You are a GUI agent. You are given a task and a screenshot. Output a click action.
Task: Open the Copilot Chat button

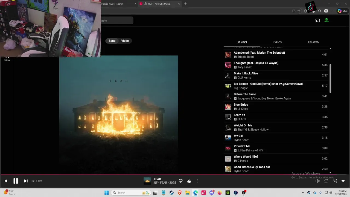342,11
